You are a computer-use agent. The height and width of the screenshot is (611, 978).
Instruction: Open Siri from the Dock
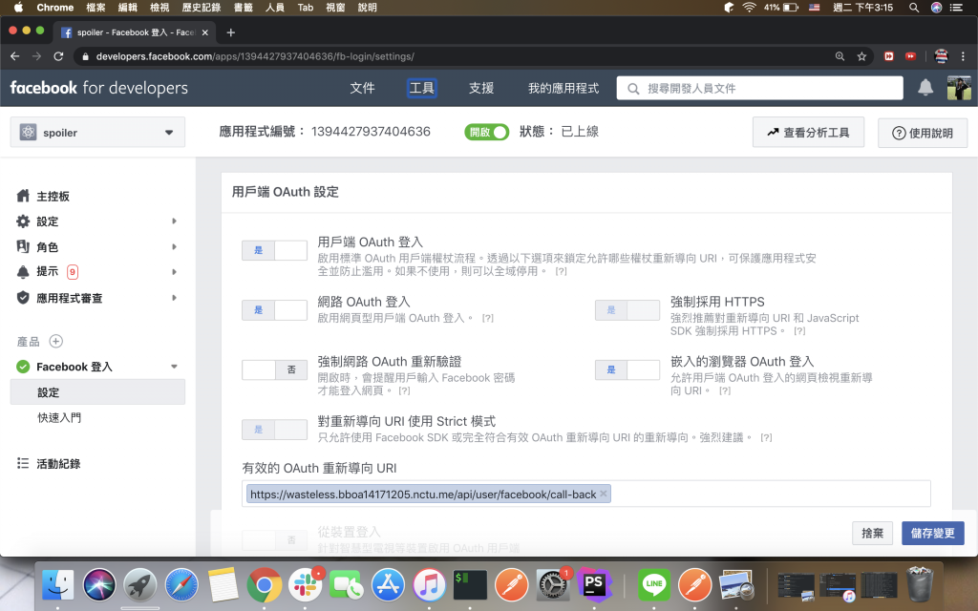(99, 585)
